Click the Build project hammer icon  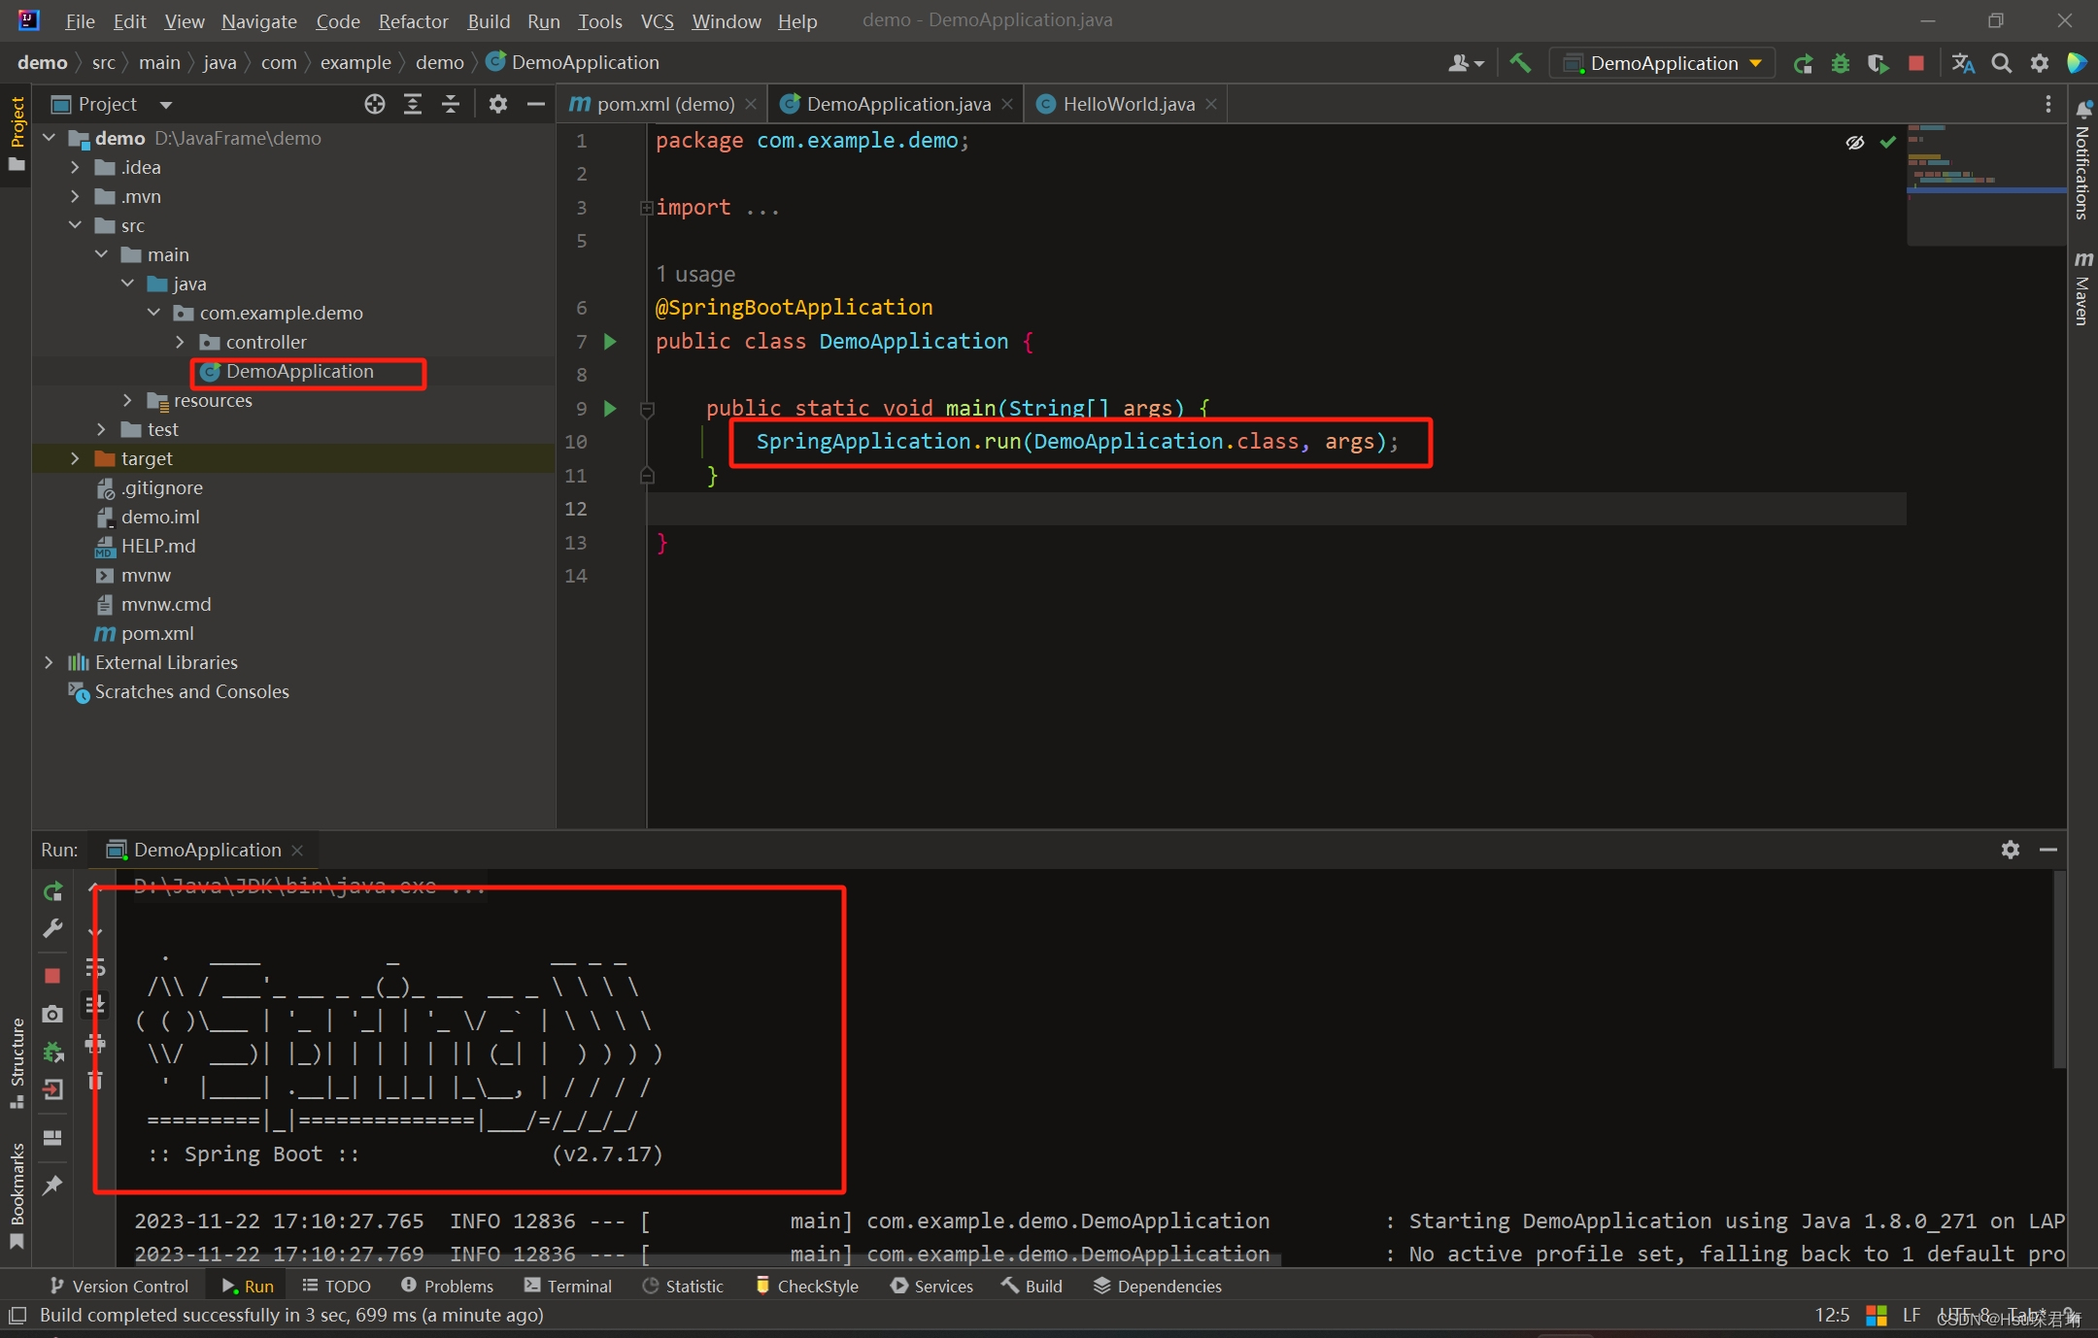pos(1521,63)
